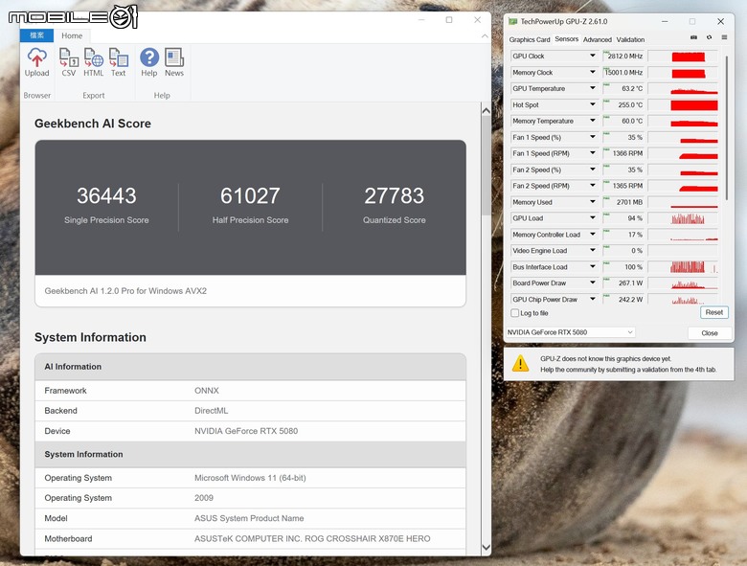Click the GPU Load history graph

pyautogui.click(x=683, y=218)
